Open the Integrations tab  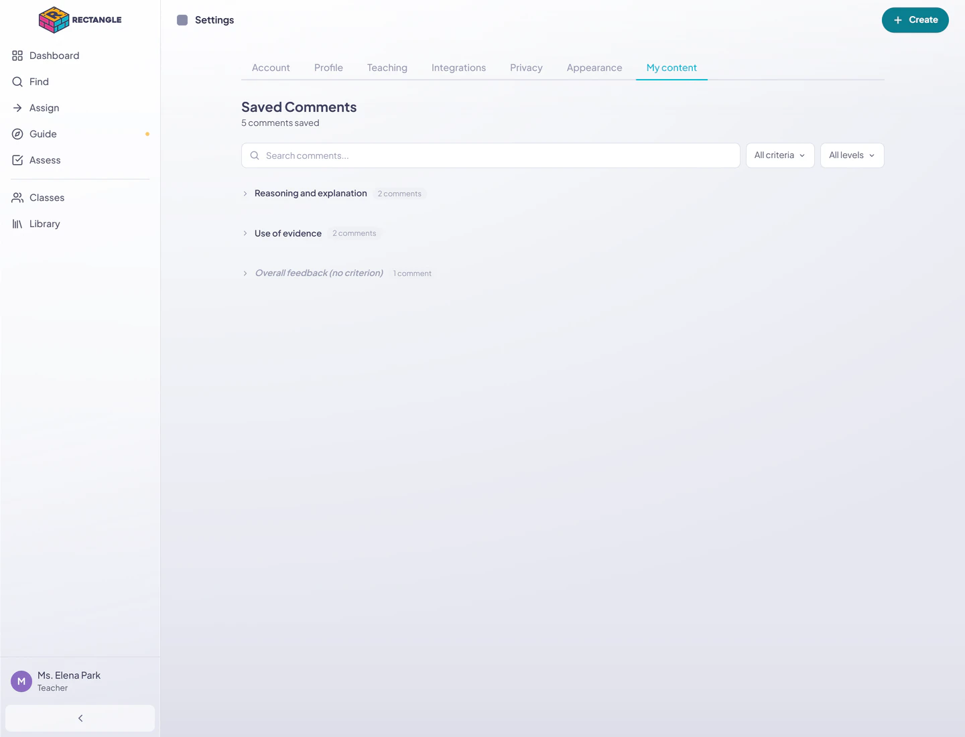458,68
